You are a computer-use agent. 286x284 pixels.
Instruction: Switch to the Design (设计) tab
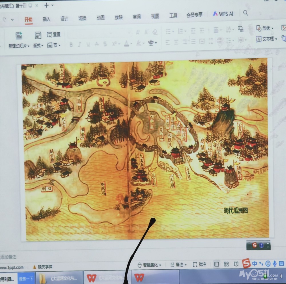(64, 19)
